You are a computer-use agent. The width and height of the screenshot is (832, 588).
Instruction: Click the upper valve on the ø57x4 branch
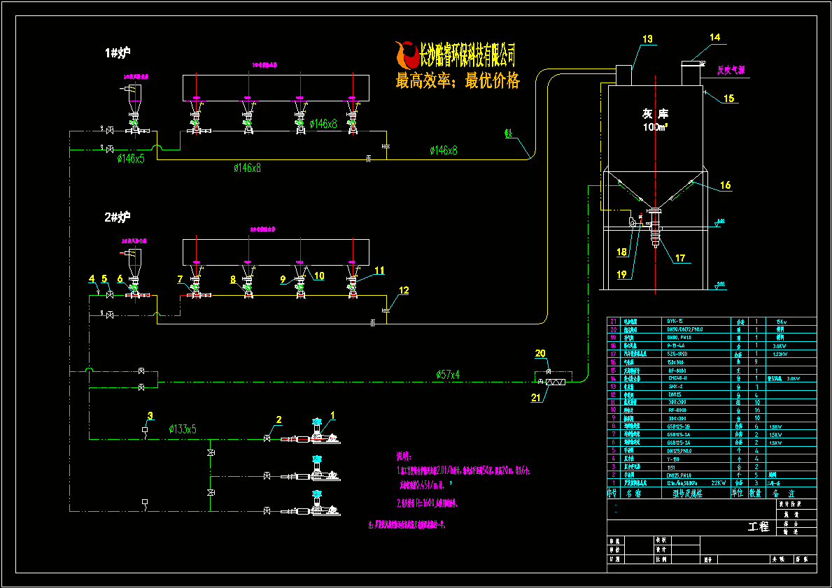[x=141, y=371]
